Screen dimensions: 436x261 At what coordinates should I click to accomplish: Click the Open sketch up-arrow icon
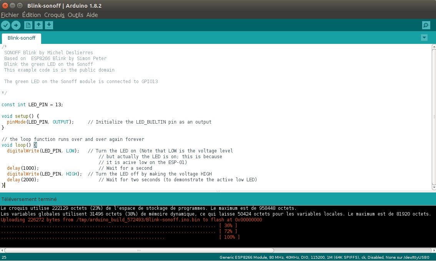(x=38, y=25)
